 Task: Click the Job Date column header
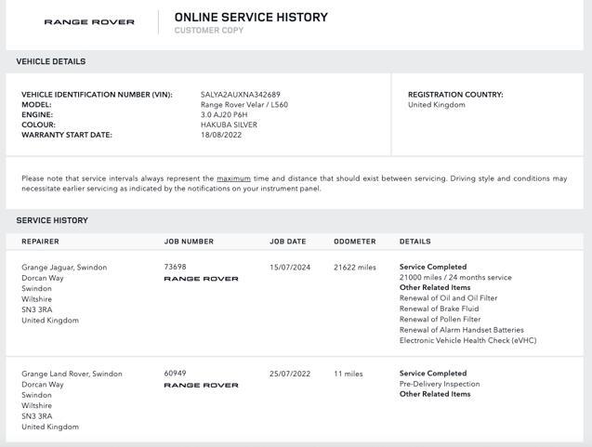(288, 242)
